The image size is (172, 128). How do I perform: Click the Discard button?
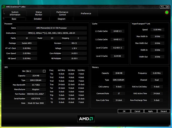point(164,111)
